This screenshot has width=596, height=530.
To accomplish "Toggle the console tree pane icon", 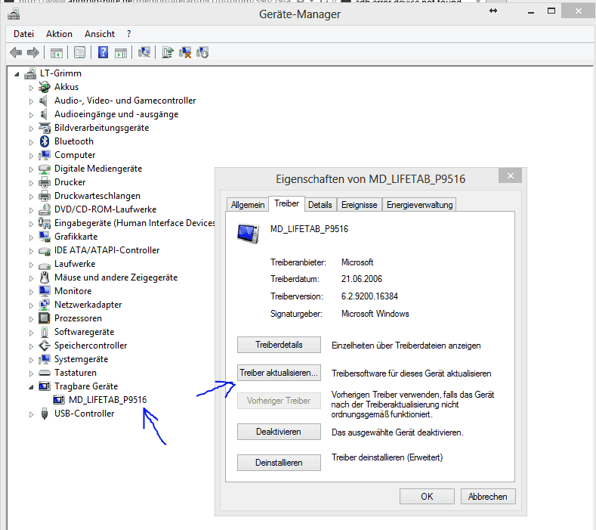I will pyautogui.click(x=56, y=52).
